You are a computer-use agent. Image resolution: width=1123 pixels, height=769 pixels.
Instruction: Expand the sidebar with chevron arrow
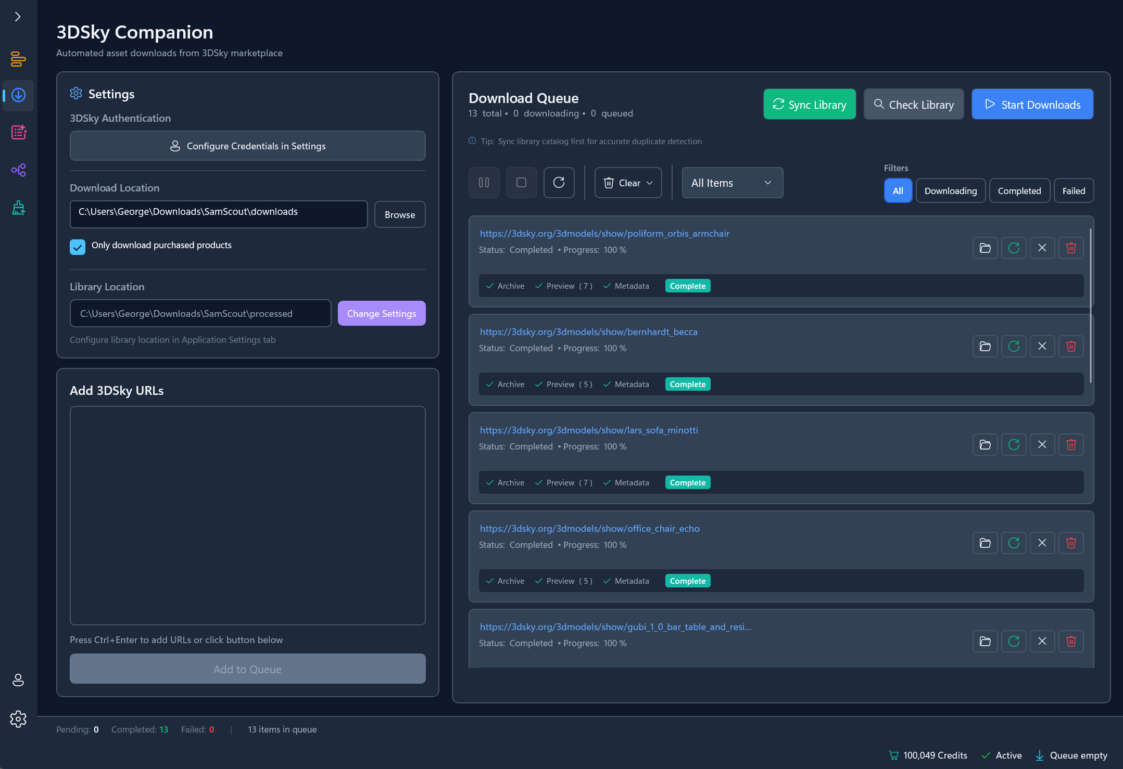18,17
